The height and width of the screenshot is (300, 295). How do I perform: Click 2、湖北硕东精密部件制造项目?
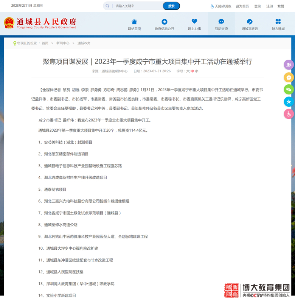63,154
